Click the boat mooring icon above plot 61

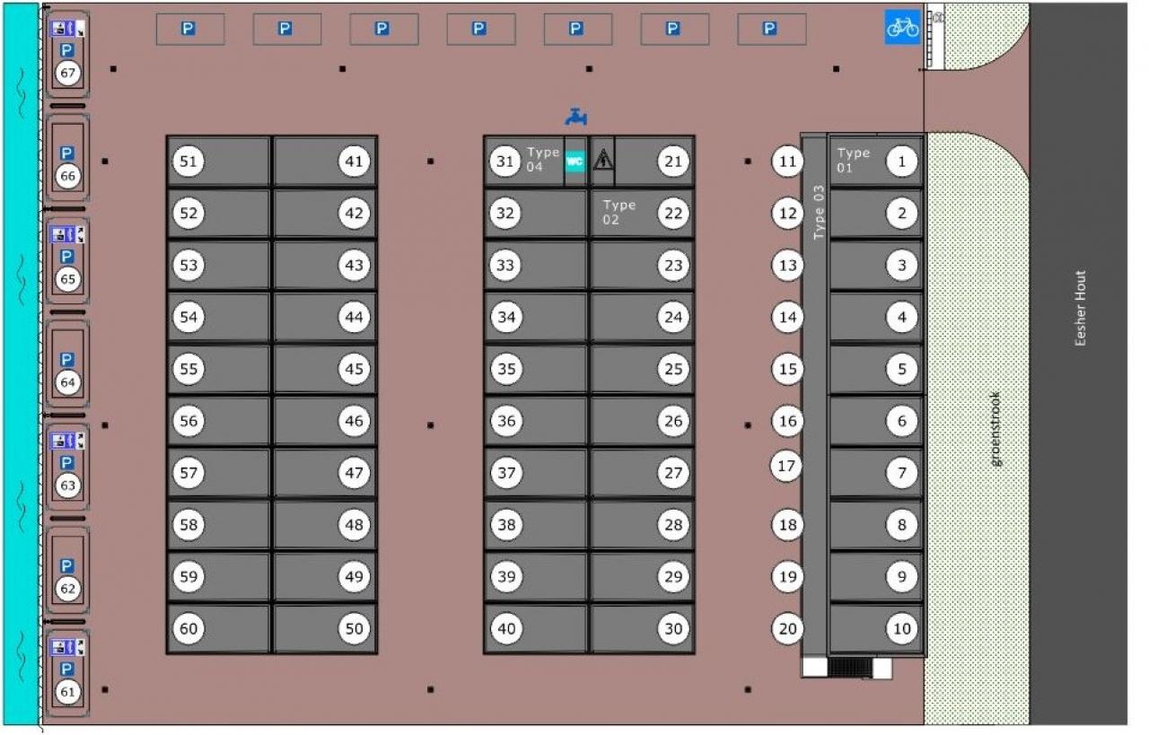coord(67,647)
